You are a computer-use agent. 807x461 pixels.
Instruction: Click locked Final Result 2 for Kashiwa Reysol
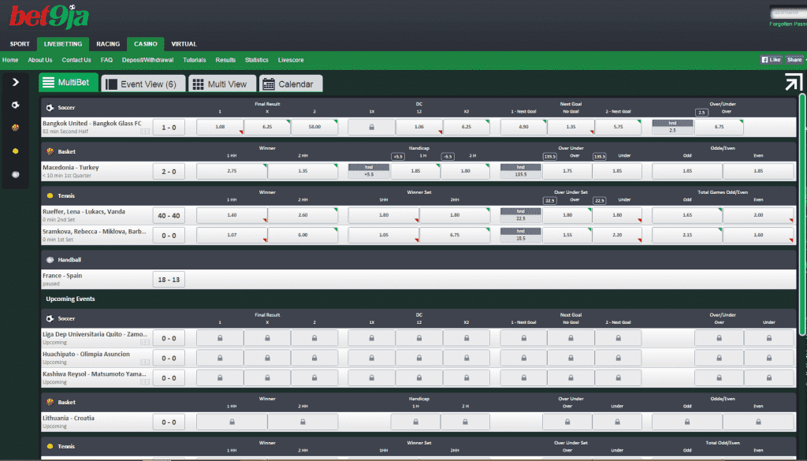314,377
